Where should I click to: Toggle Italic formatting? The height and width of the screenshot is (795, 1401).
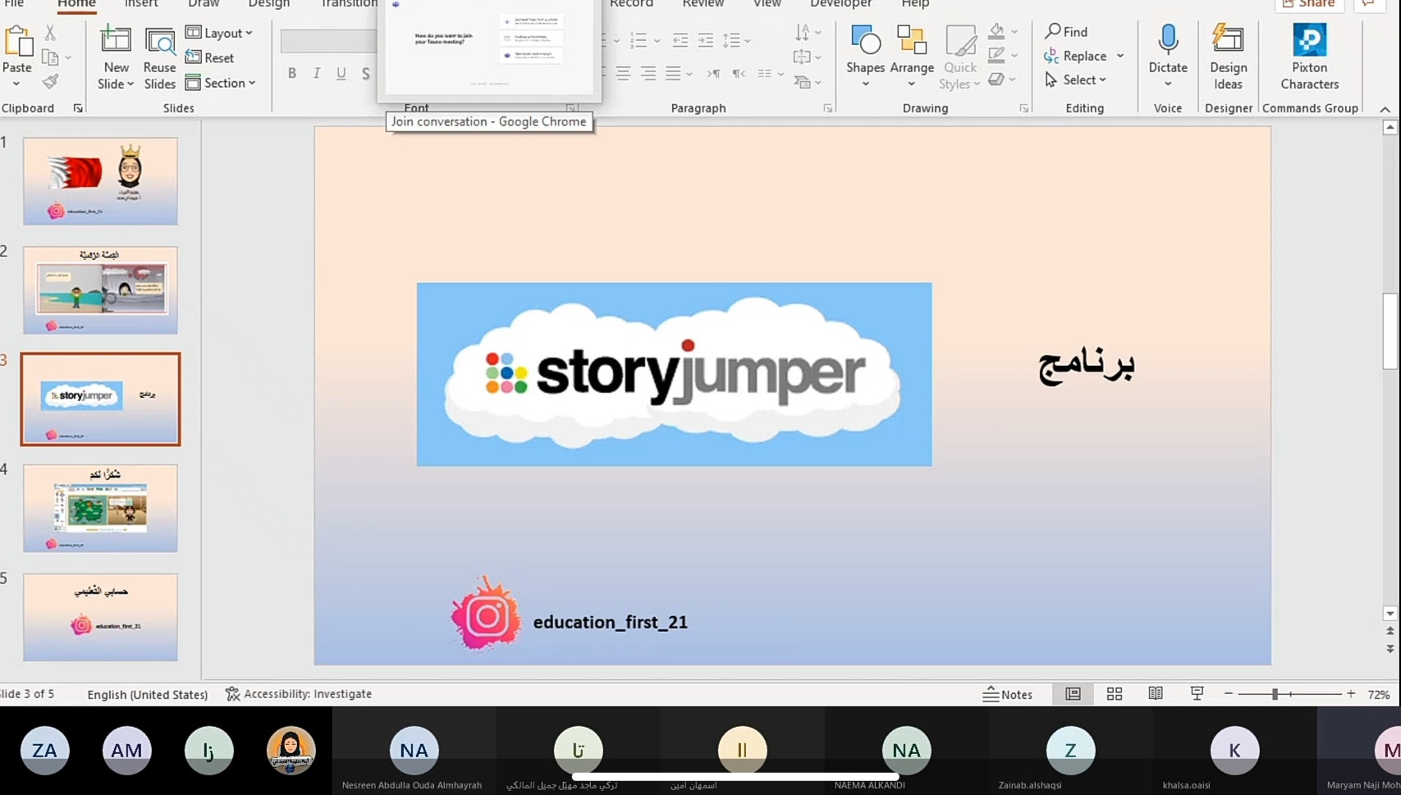[317, 73]
